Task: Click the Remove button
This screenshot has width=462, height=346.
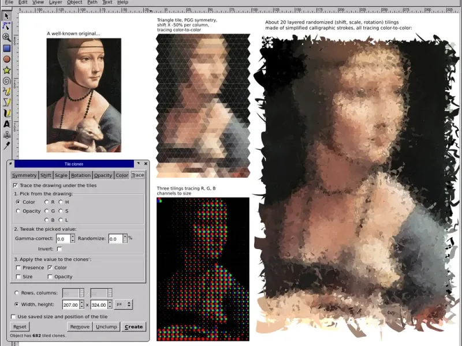Action: [80, 326]
